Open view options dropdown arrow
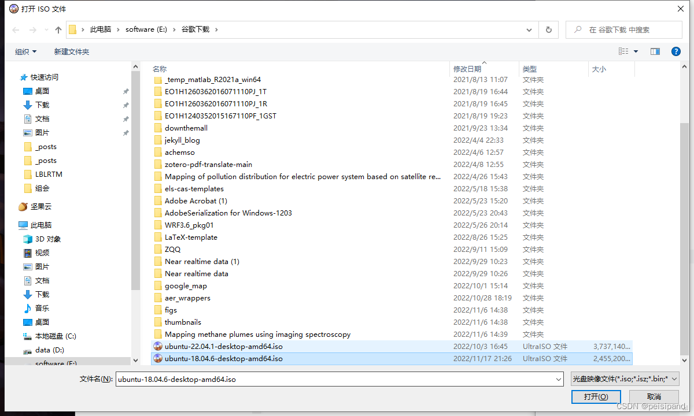 click(636, 51)
